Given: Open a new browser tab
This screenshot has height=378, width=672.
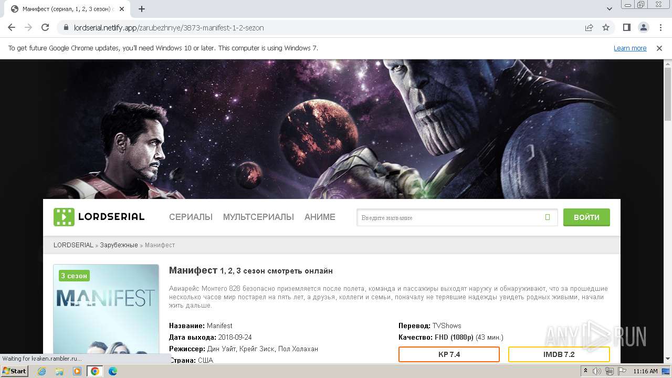Looking at the screenshot, I should [142, 9].
